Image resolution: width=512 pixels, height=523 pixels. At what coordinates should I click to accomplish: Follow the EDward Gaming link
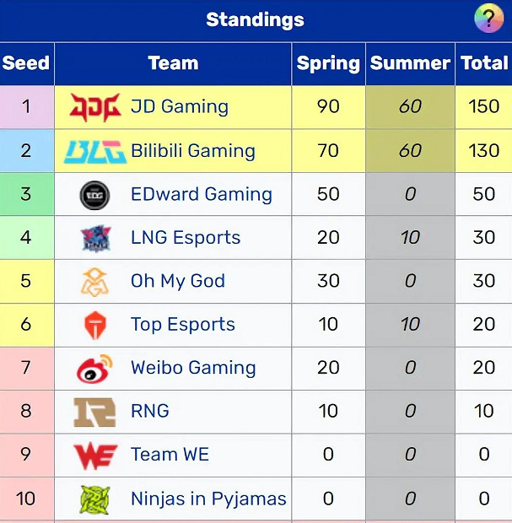201,195
